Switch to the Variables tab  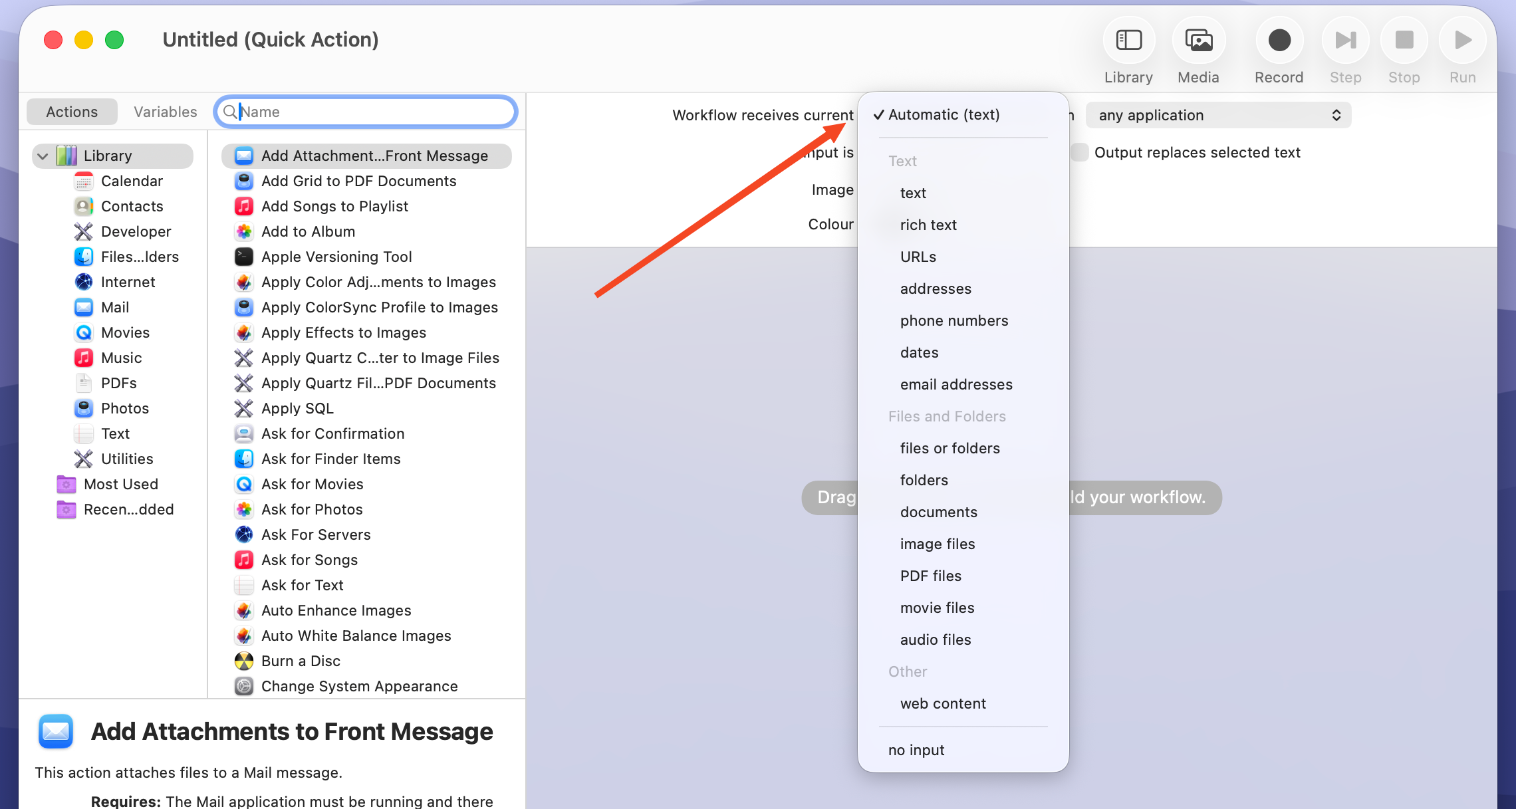tap(165, 112)
